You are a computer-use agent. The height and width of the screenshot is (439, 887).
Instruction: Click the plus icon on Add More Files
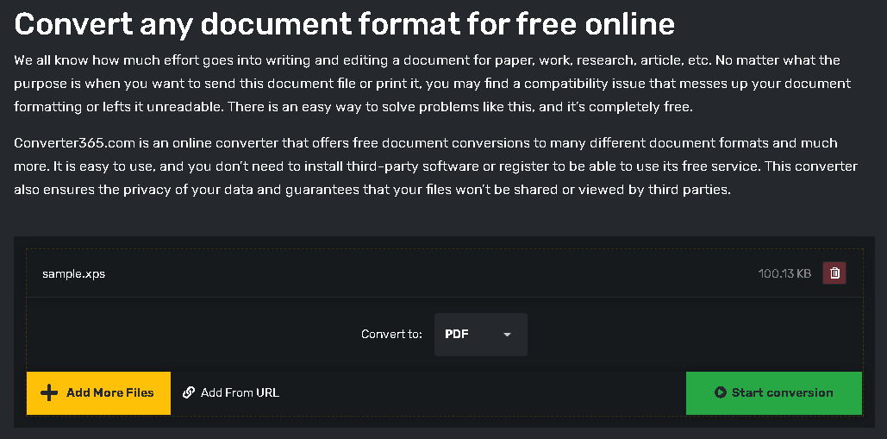pos(49,392)
